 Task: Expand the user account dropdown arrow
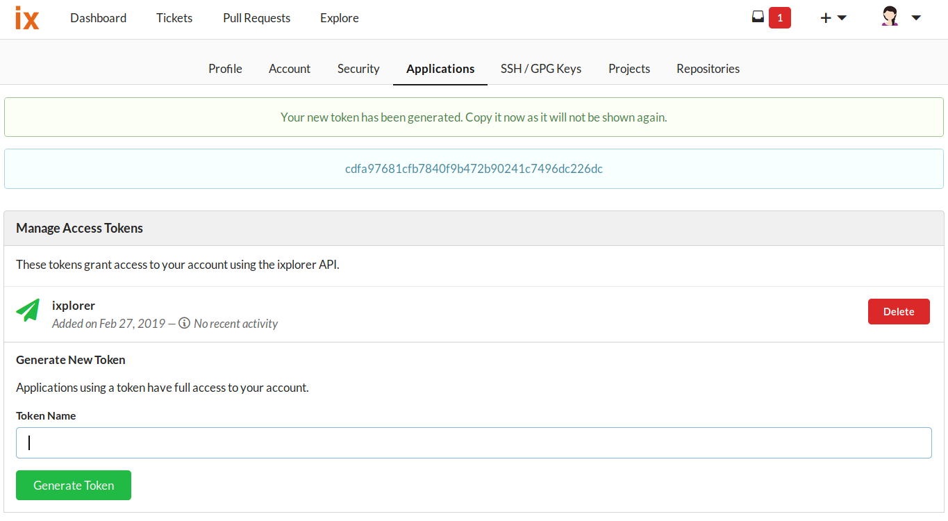[916, 18]
